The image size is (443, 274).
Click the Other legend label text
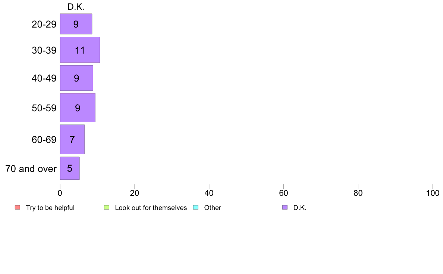(x=213, y=208)
